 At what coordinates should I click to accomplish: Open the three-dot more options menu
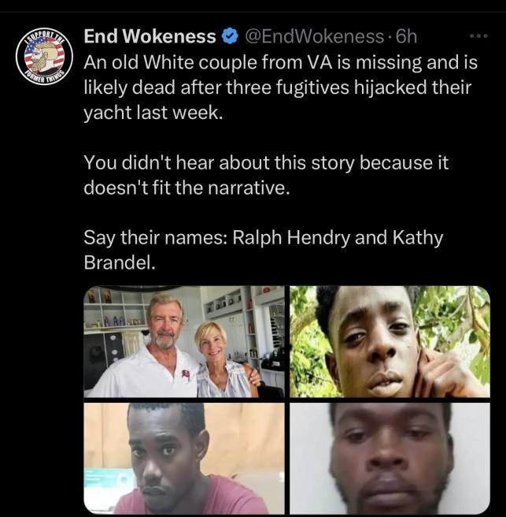(x=478, y=35)
